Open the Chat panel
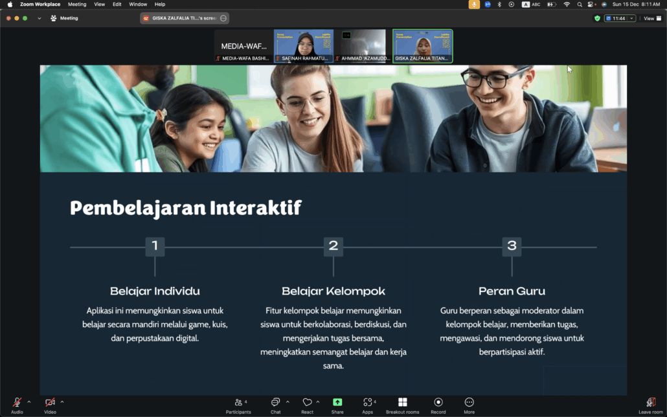The height and width of the screenshot is (417, 667). [276, 405]
